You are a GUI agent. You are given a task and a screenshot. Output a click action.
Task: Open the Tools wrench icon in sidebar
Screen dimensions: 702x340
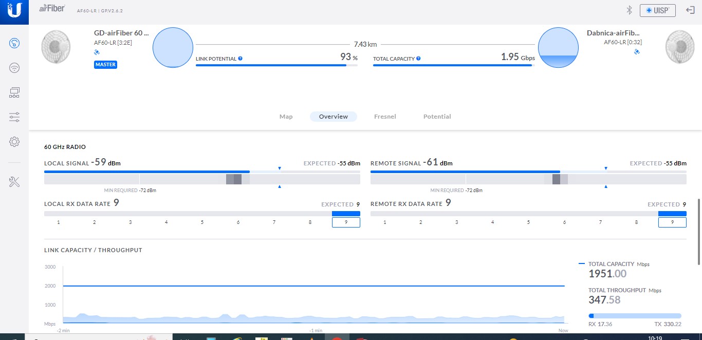(x=14, y=182)
